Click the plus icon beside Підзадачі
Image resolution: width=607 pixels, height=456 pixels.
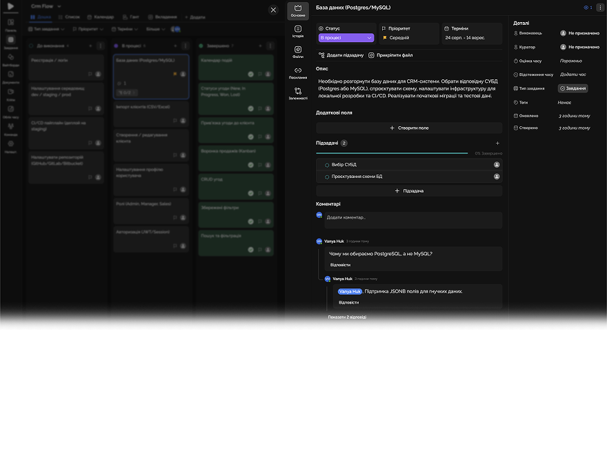click(498, 143)
